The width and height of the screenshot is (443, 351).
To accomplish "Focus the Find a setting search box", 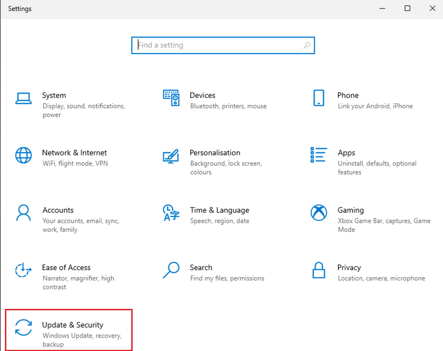I will 219,45.
